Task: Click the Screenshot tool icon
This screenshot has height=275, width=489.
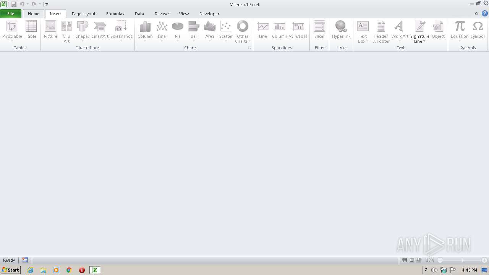Action: pos(121,27)
